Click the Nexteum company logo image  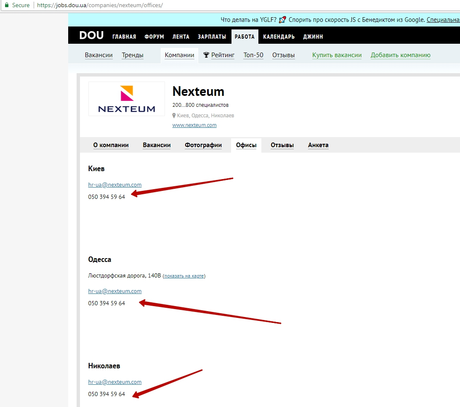point(127,99)
